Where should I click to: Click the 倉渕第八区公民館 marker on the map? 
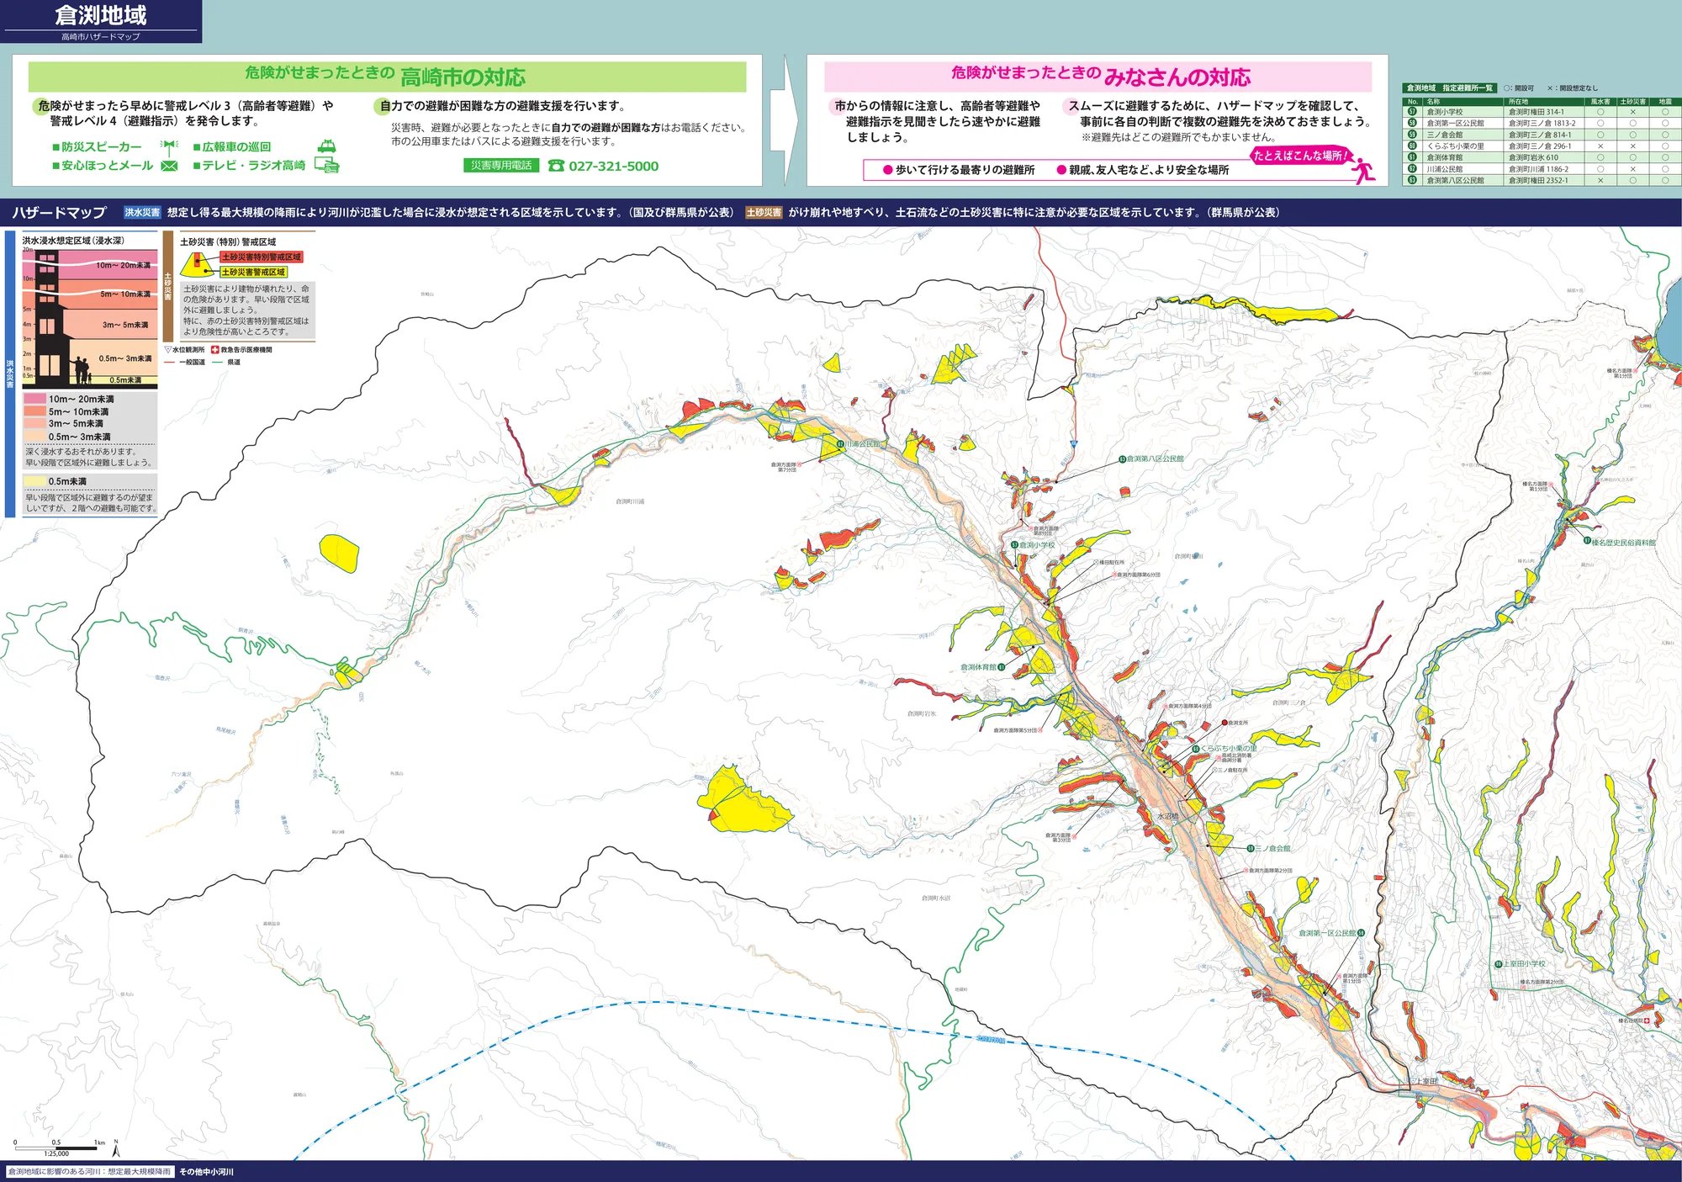coord(1122,459)
